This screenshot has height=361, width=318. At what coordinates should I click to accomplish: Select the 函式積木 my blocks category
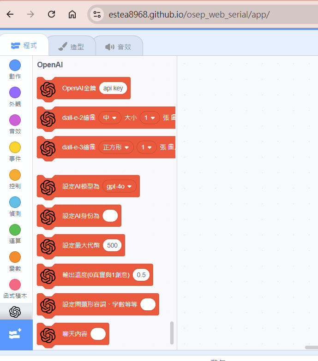pos(15,289)
